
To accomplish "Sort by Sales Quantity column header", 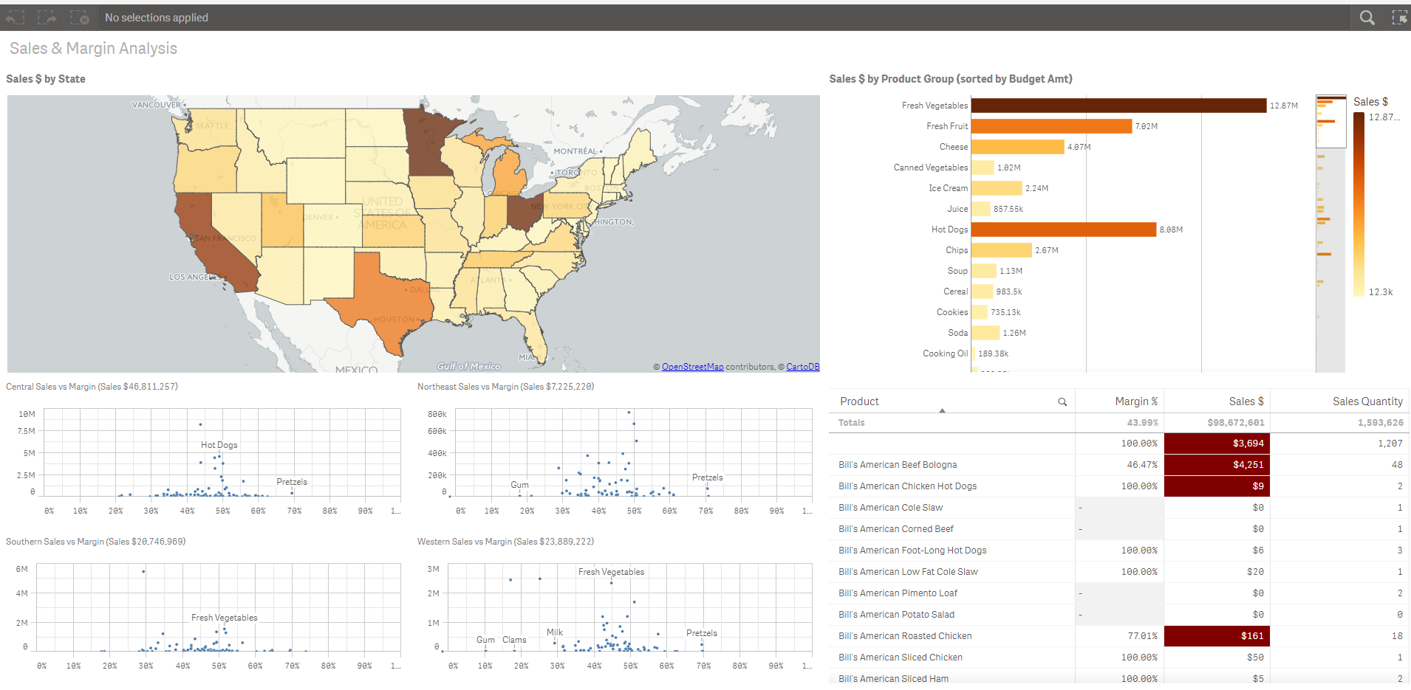I will click(x=1367, y=401).
